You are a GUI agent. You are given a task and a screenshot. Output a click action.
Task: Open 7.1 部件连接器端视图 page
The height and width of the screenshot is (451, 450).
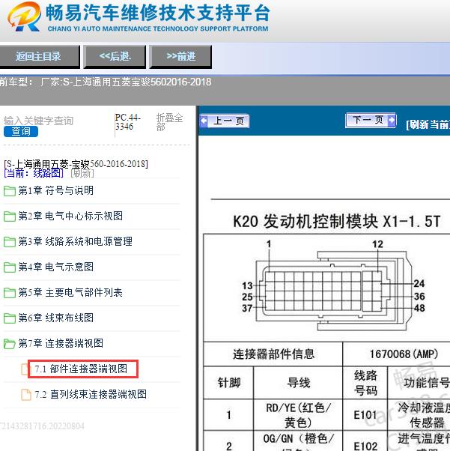pyautogui.click(x=81, y=369)
